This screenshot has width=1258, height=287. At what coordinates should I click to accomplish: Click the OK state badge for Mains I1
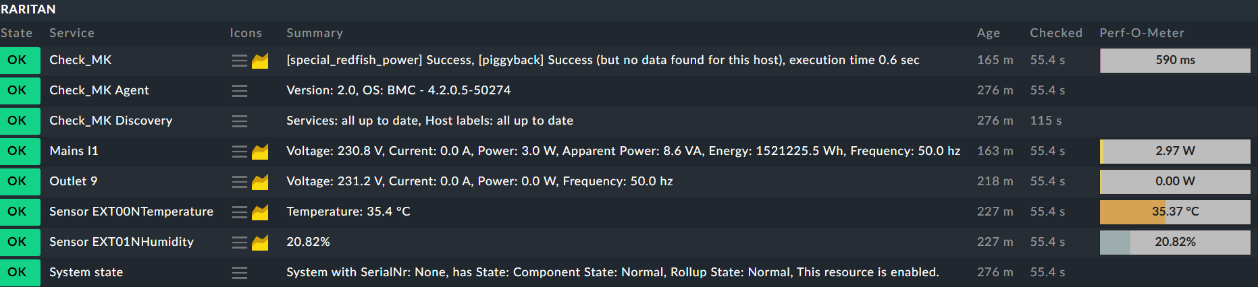[18, 151]
